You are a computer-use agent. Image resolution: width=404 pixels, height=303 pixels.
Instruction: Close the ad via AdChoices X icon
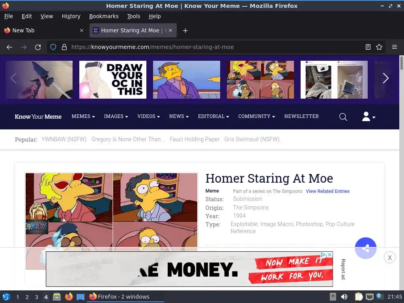[329, 254]
